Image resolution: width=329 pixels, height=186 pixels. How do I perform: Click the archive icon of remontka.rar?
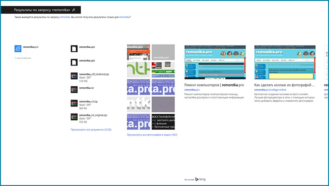[x=74, y=90]
